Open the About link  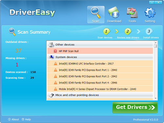coord(13,119)
